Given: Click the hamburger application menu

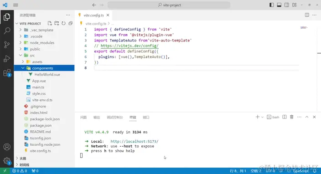Looking at the screenshot, I should click(x=16, y=5).
